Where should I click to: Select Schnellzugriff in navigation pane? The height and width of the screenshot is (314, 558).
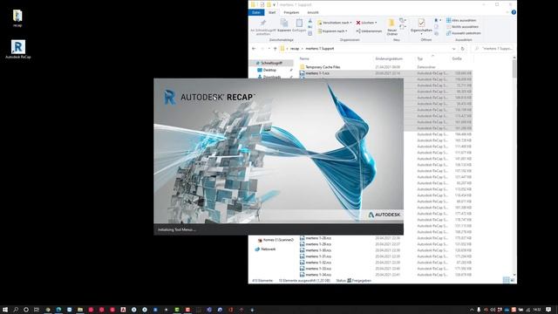point(271,63)
